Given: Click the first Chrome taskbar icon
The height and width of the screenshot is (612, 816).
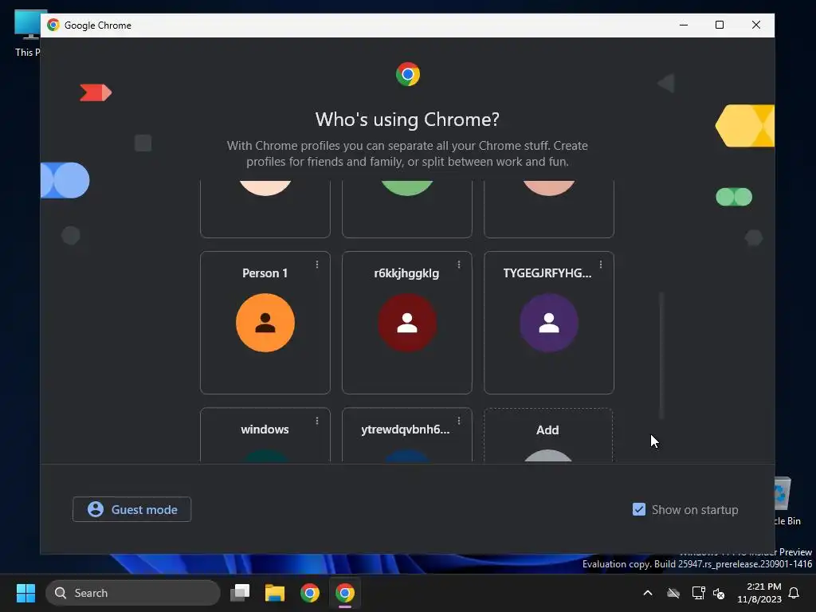Looking at the screenshot, I should 310,593.
